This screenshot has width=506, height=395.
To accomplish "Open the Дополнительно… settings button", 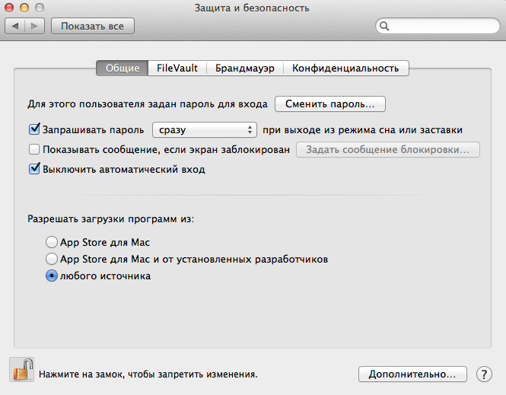I will [412, 374].
